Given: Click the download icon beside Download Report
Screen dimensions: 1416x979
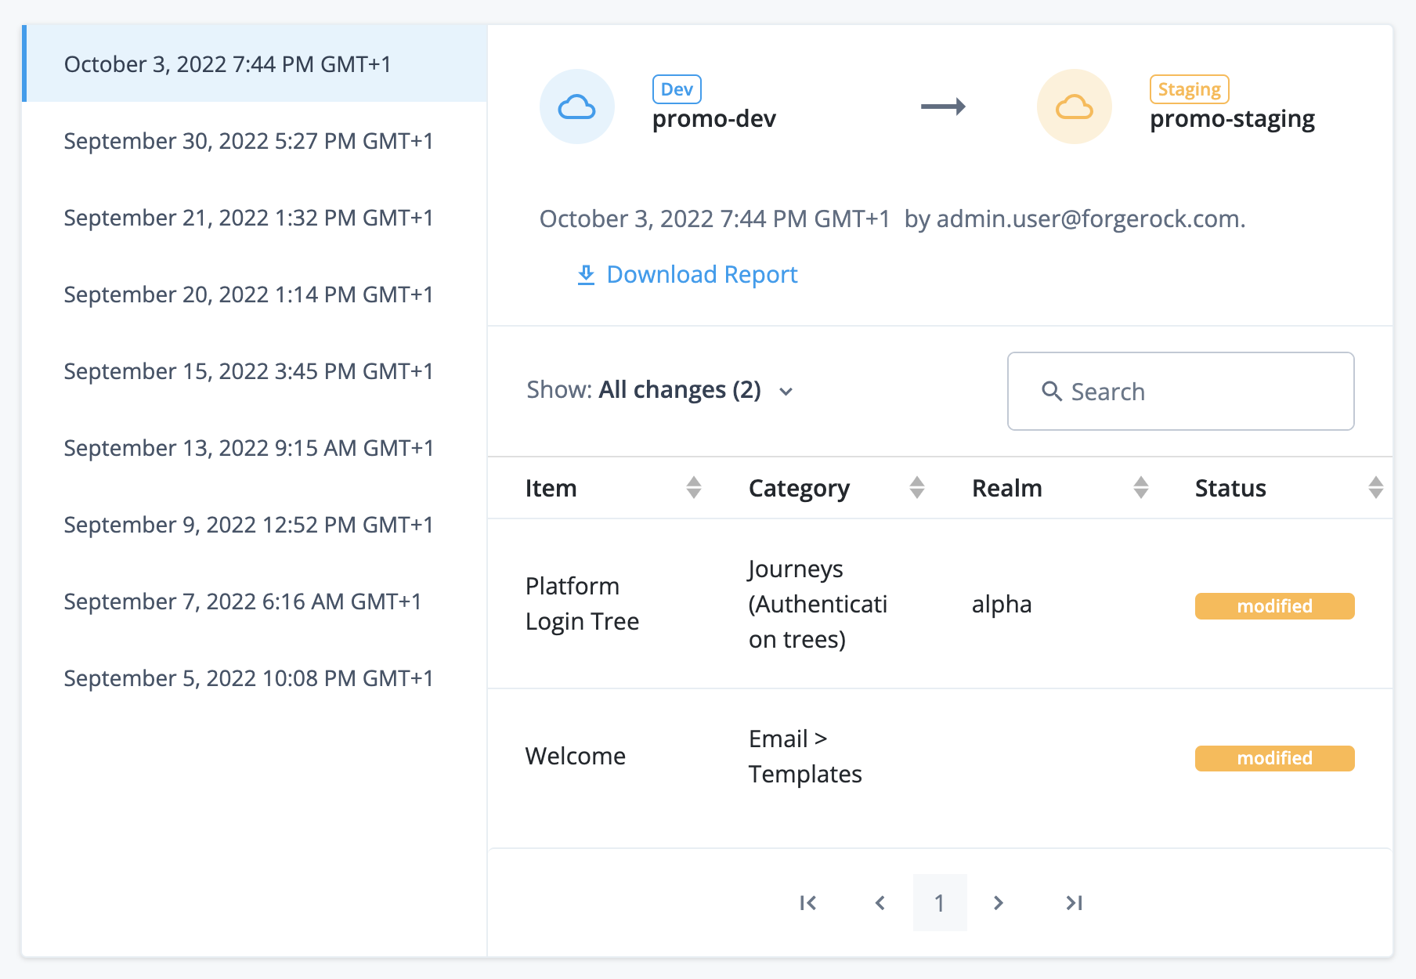Looking at the screenshot, I should [586, 274].
